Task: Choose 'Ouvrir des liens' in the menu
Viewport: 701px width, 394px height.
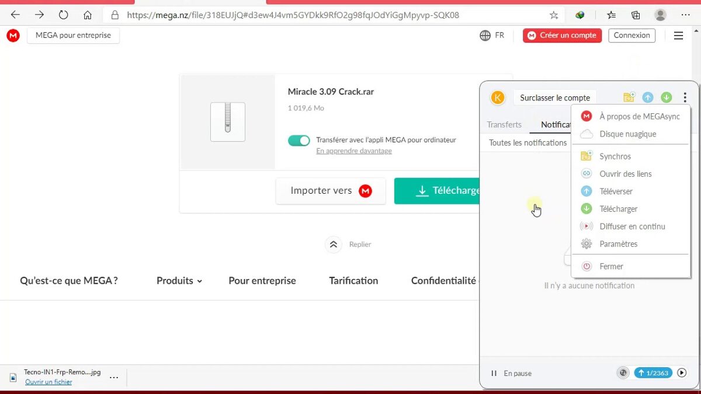Action: coord(625,174)
